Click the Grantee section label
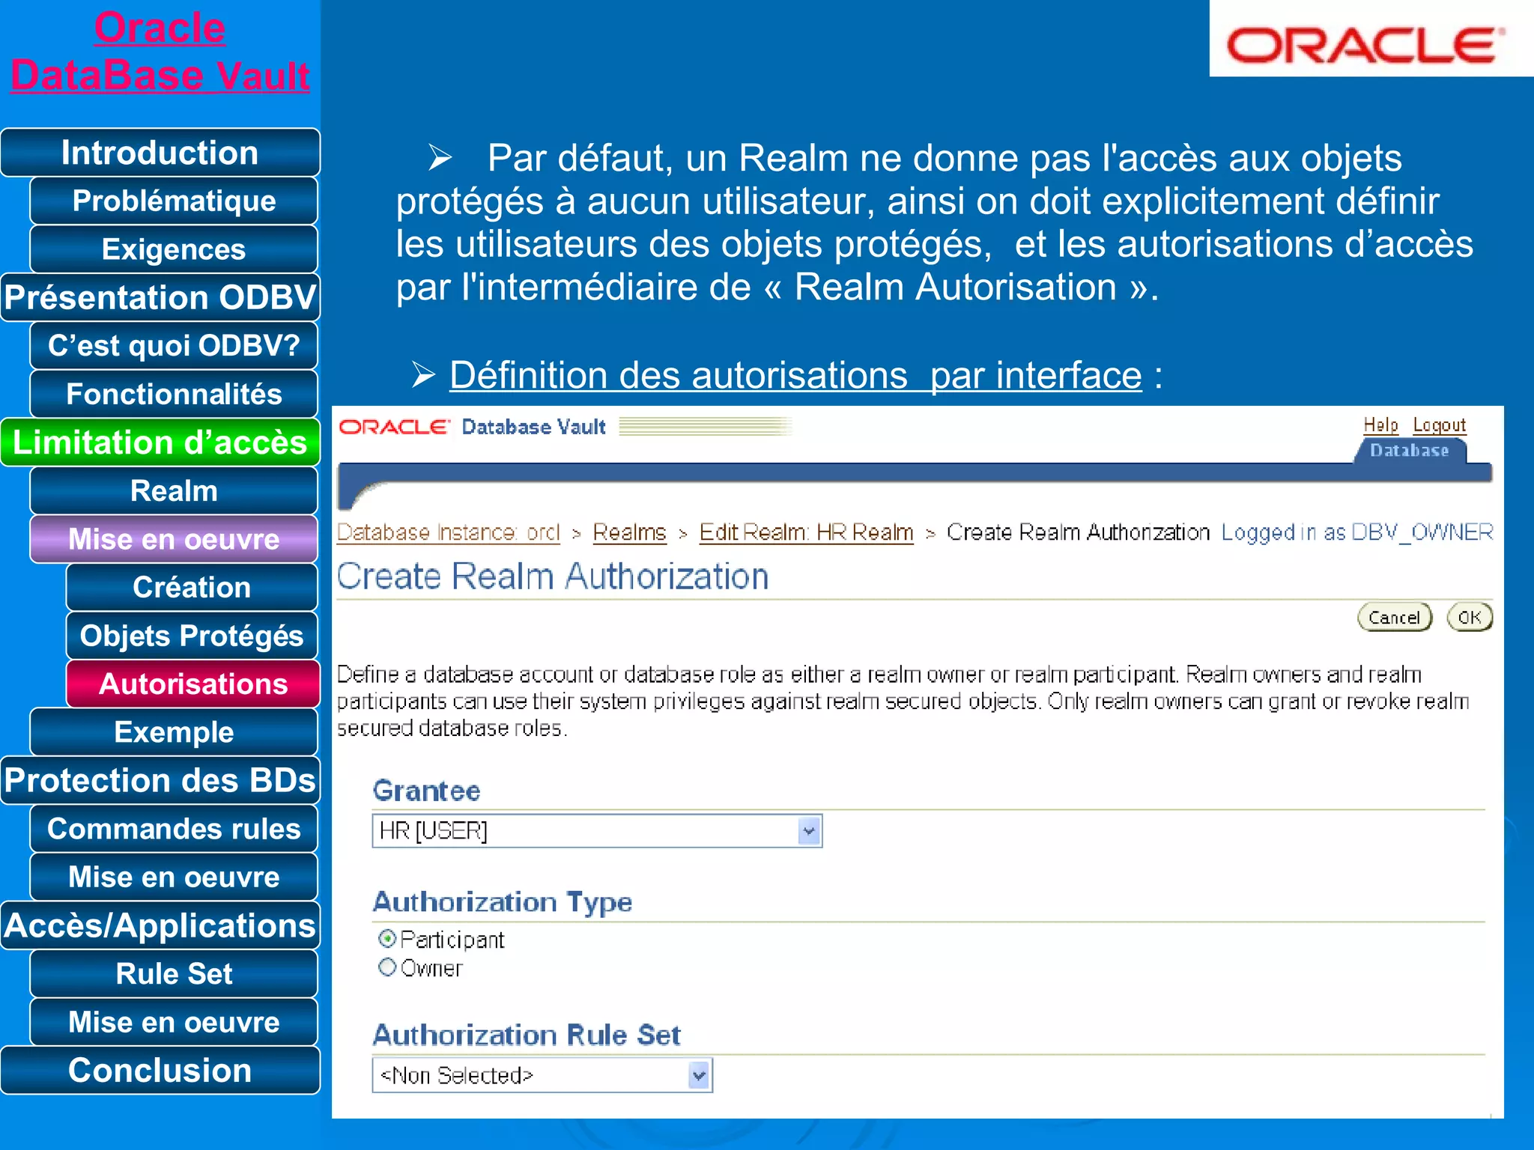The image size is (1534, 1150). click(426, 791)
